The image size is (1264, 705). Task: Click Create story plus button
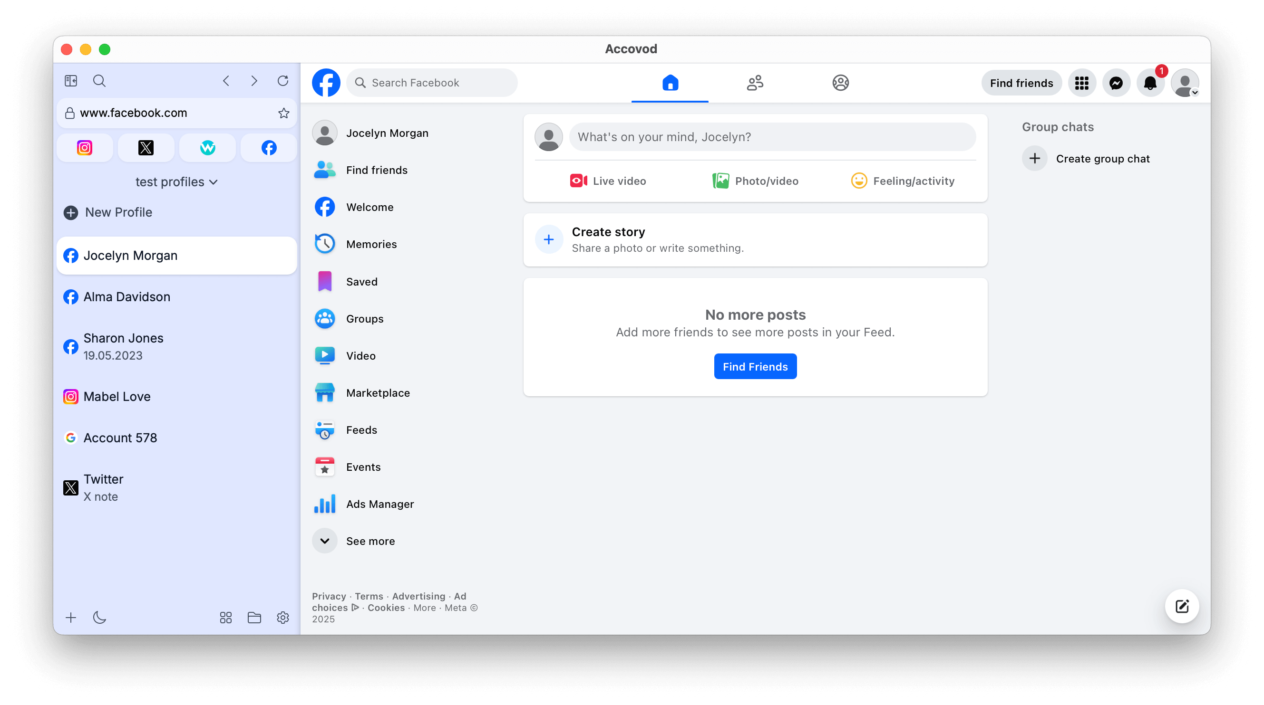tap(549, 240)
